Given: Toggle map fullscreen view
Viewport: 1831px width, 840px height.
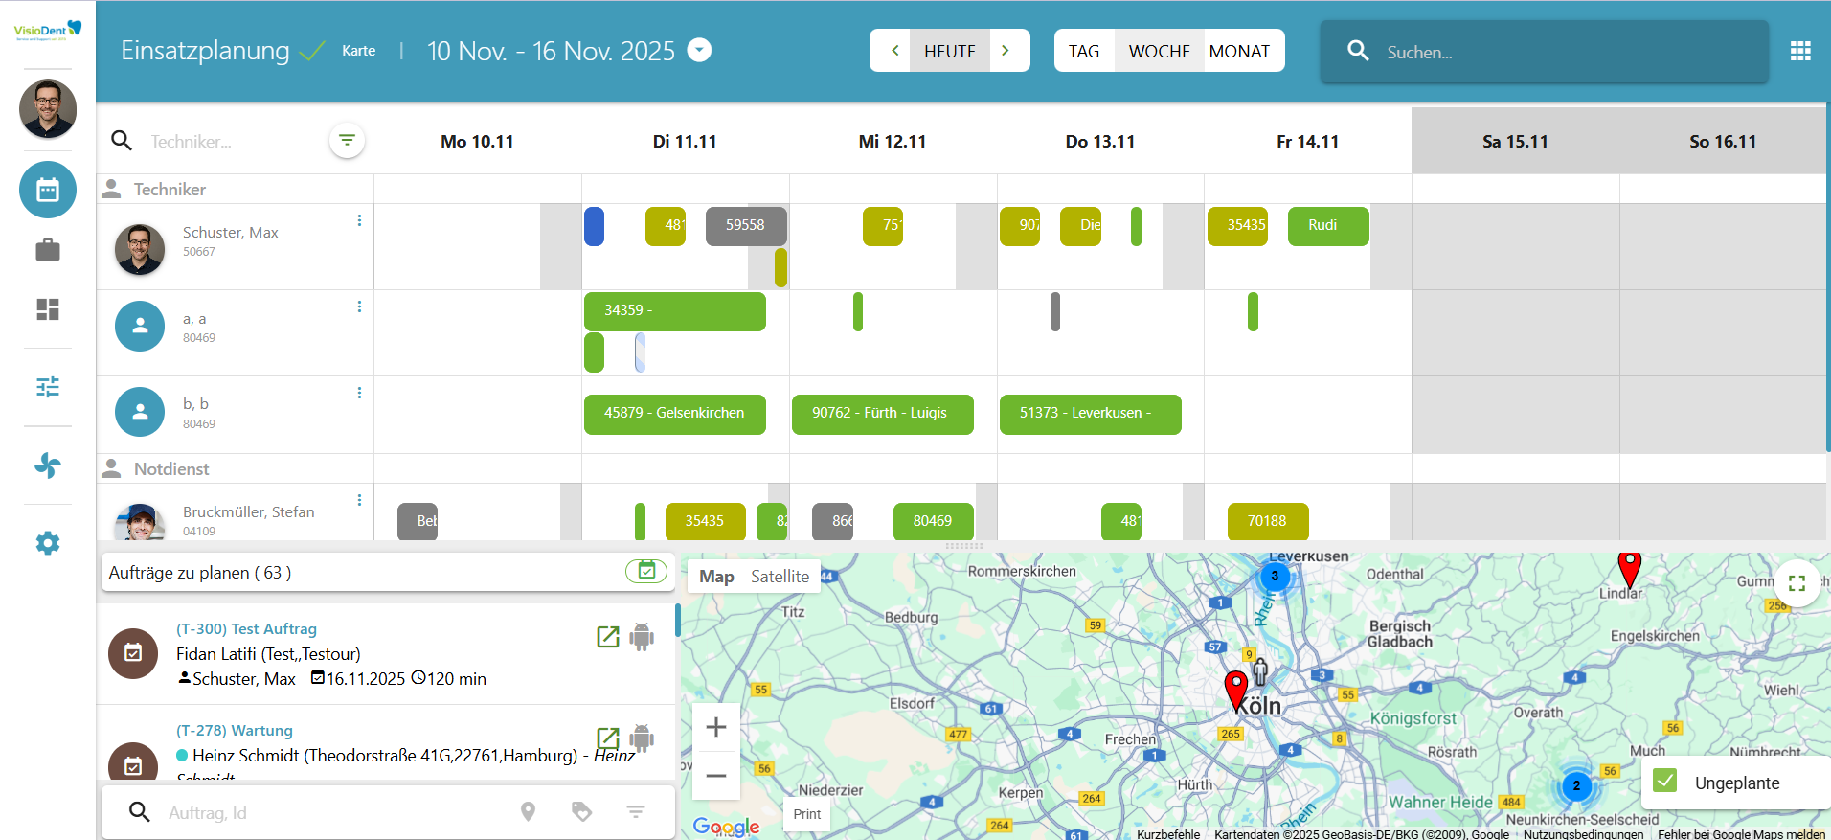Looking at the screenshot, I should coord(1797,582).
